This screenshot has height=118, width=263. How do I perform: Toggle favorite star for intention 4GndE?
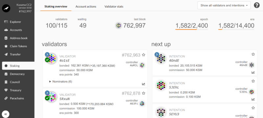tap(253, 54)
